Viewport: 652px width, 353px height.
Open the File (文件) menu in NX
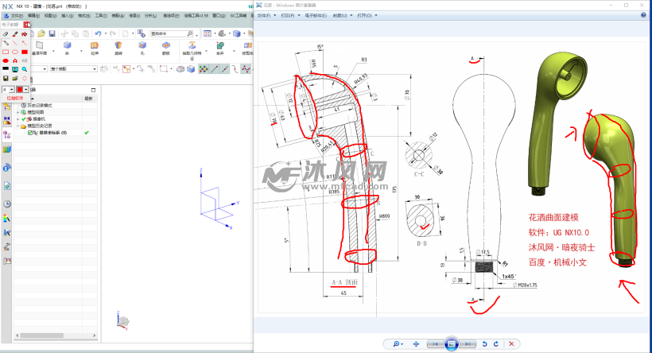pos(15,15)
